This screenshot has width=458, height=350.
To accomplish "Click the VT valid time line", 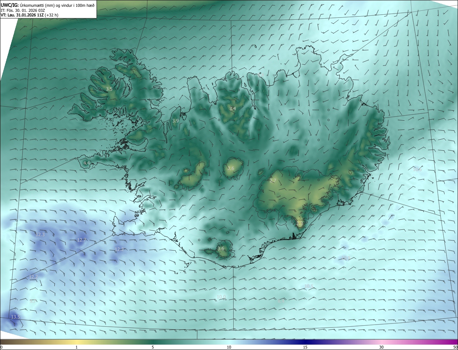I will 29,15.
